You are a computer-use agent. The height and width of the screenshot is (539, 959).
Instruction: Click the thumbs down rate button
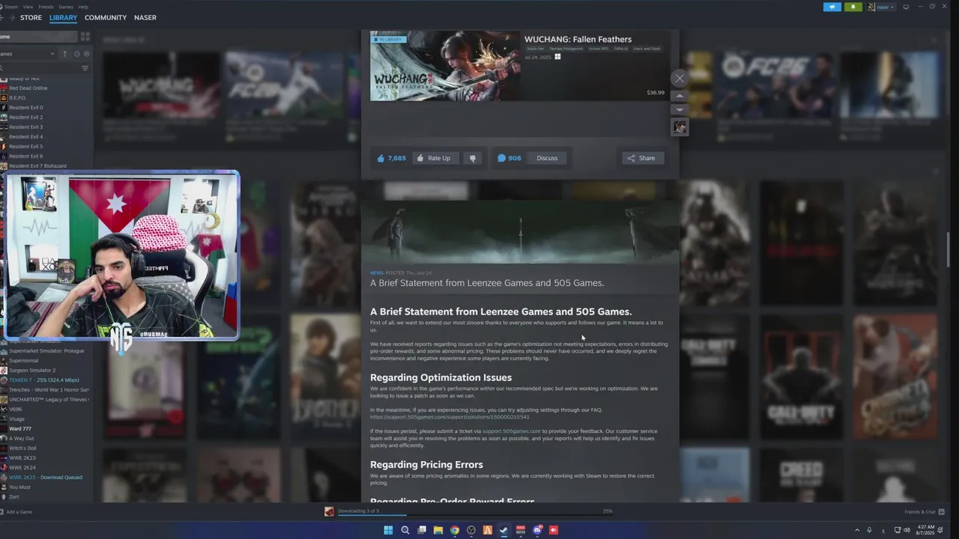tap(472, 158)
